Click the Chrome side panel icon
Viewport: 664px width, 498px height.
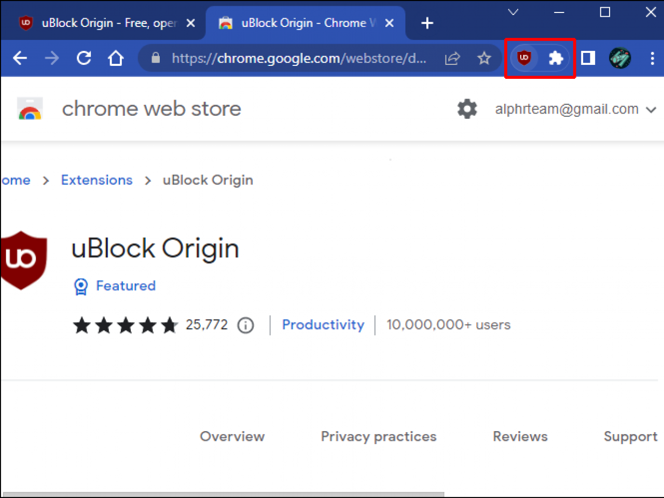tap(587, 58)
